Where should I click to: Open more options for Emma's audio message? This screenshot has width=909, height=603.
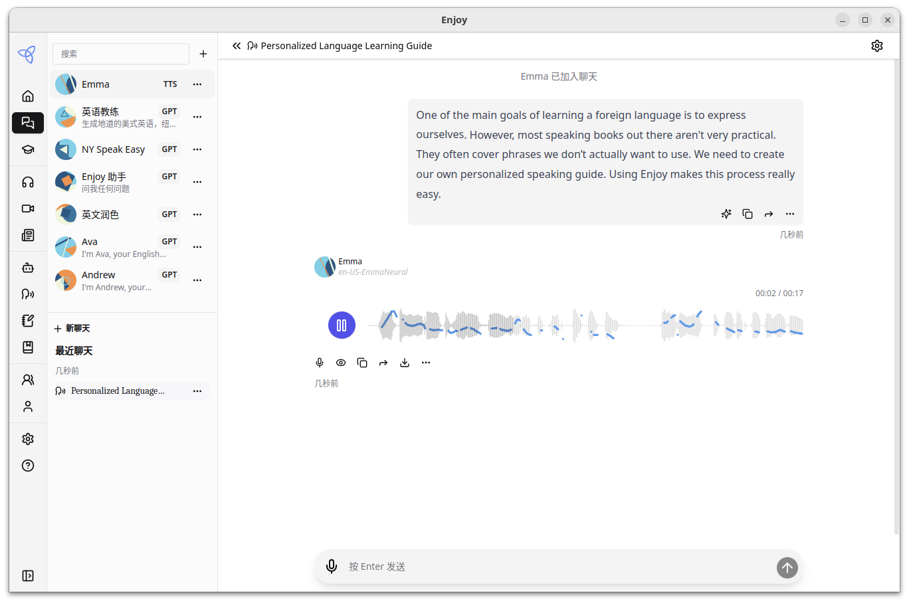(426, 363)
